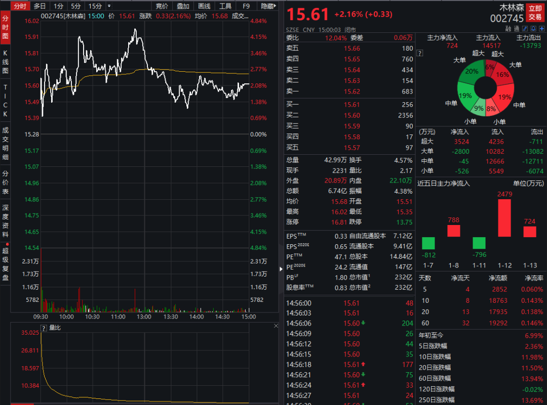The width and height of the screenshot is (547, 405).
Task: Click the pencil note icon below stock code
Action: pos(525,29)
